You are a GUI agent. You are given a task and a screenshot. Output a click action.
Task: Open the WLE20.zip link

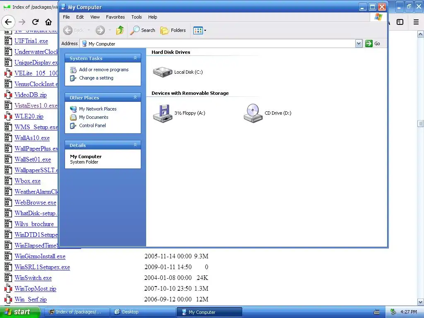(29, 116)
